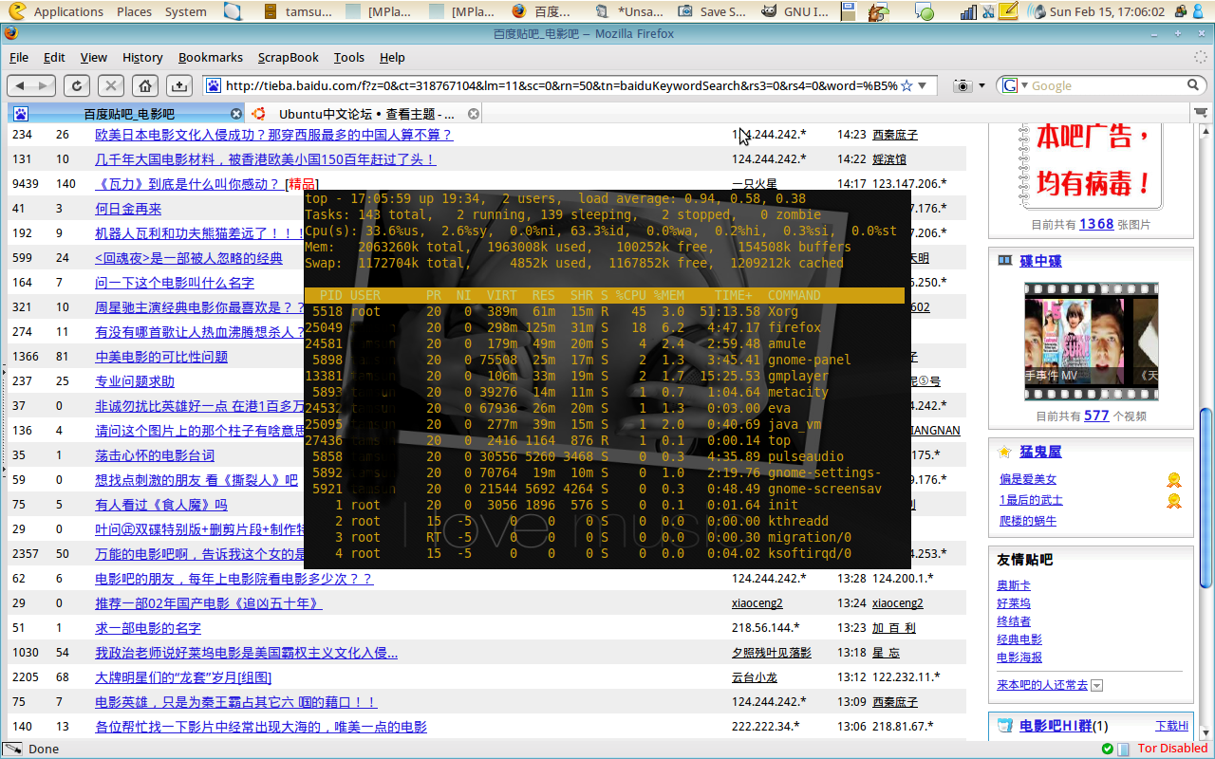Image resolution: width=1215 pixels, height=759 pixels.
Task: Click the launcher icon right of System menu
Action: [234, 12]
